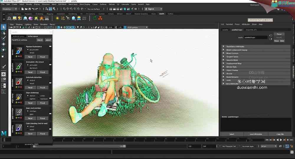Open the viewport Renderer menu
295x159 pixels.
coord(44,24)
